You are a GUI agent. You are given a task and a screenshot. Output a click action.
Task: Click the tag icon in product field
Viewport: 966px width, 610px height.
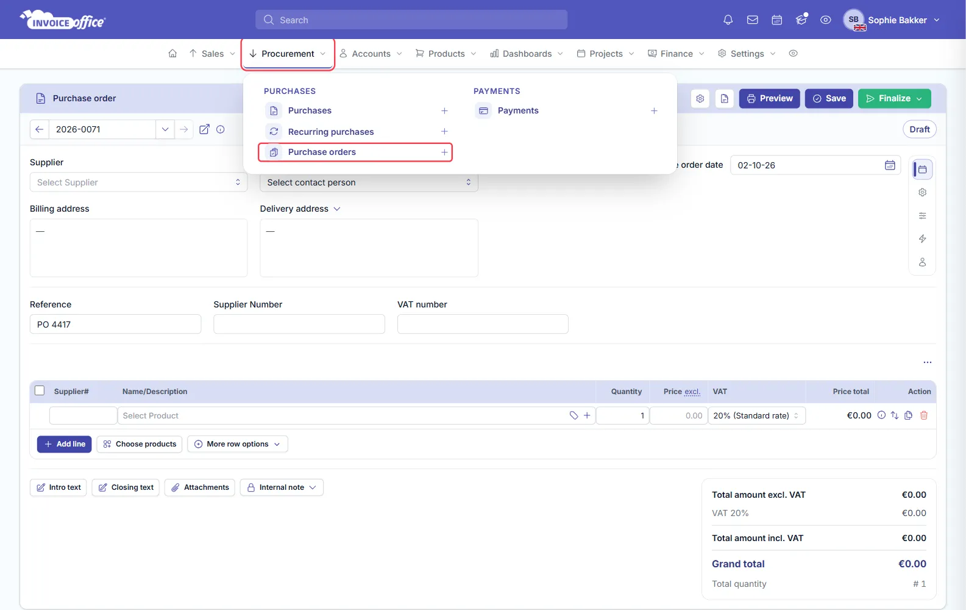point(574,415)
